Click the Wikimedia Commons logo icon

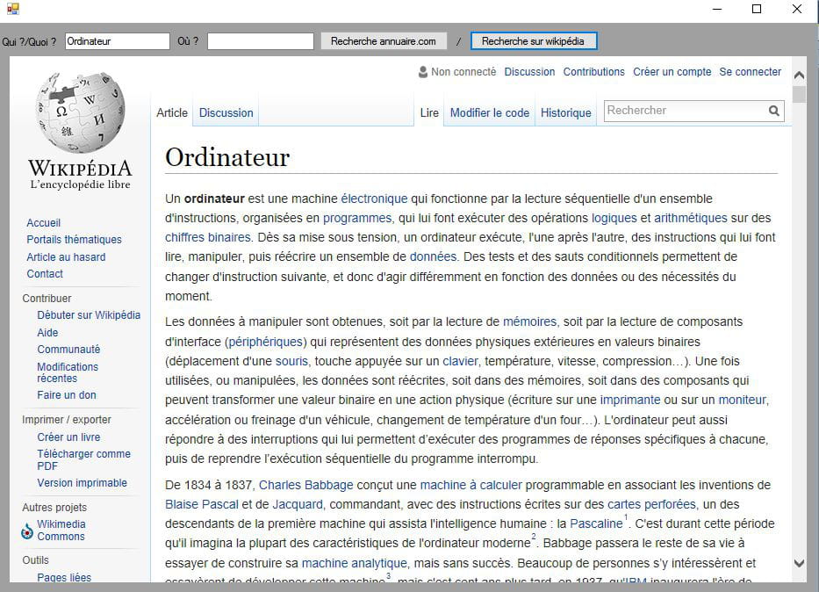[x=27, y=531]
